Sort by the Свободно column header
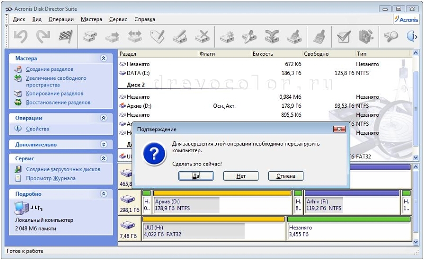 point(328,54)
